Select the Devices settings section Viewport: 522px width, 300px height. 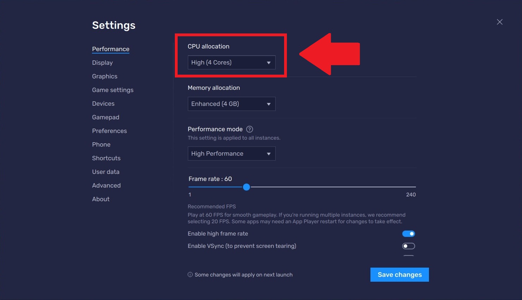[103, 104]
